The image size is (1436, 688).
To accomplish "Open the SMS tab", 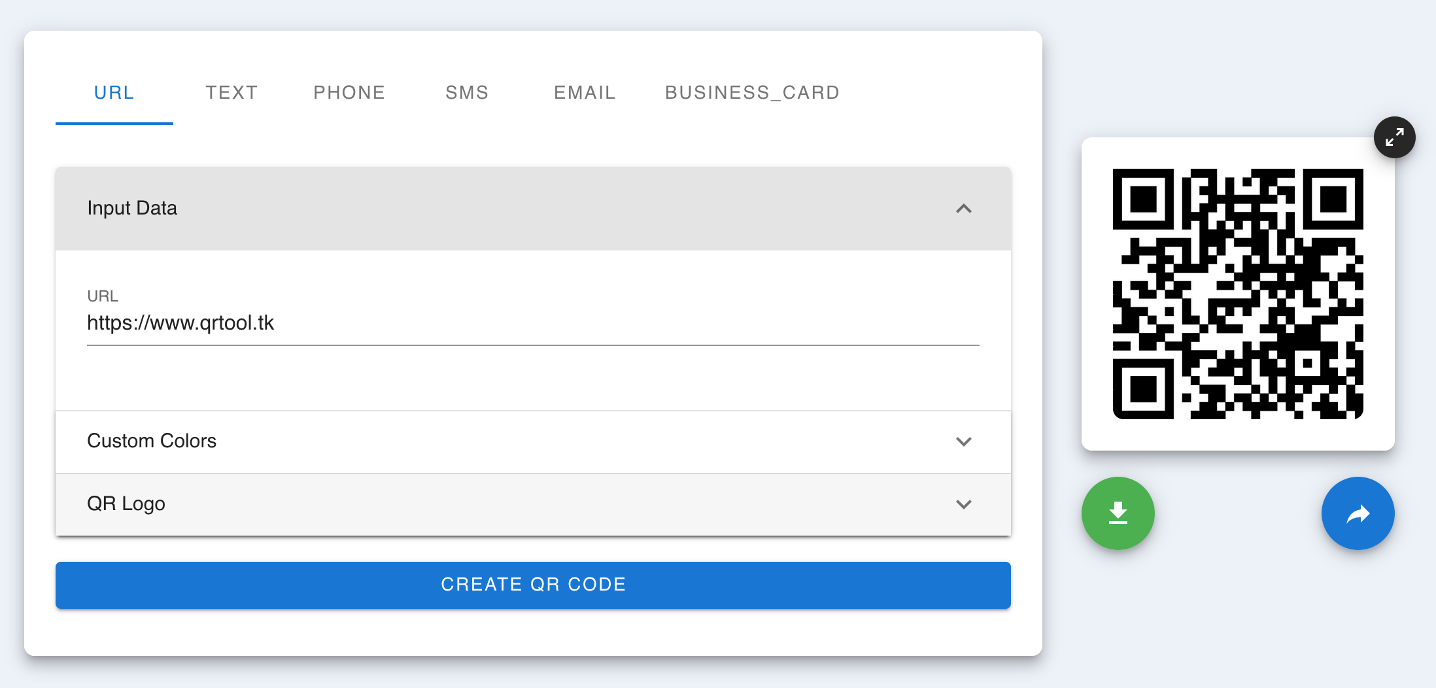I will click(468, 92).
